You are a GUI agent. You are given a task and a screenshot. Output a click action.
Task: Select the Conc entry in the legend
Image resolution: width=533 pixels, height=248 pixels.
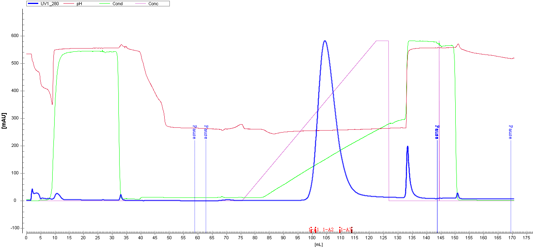click(x=153, y=4)
